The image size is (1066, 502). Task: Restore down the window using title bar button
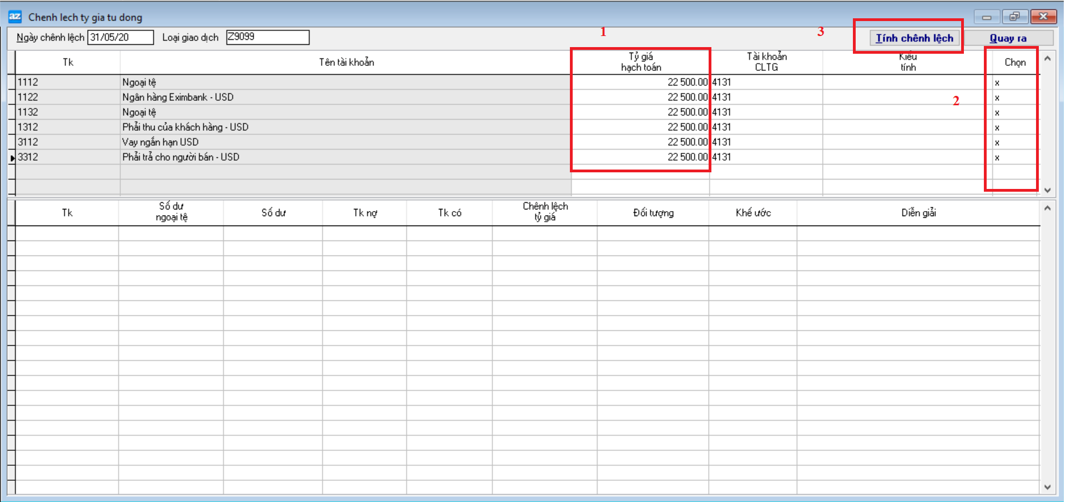pos(1014,17)
